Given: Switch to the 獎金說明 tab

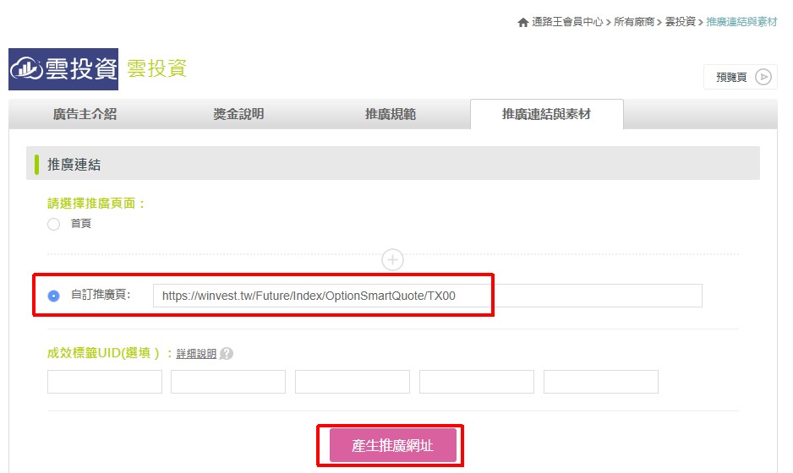Looking at the screenshot, I should point(238,114).
